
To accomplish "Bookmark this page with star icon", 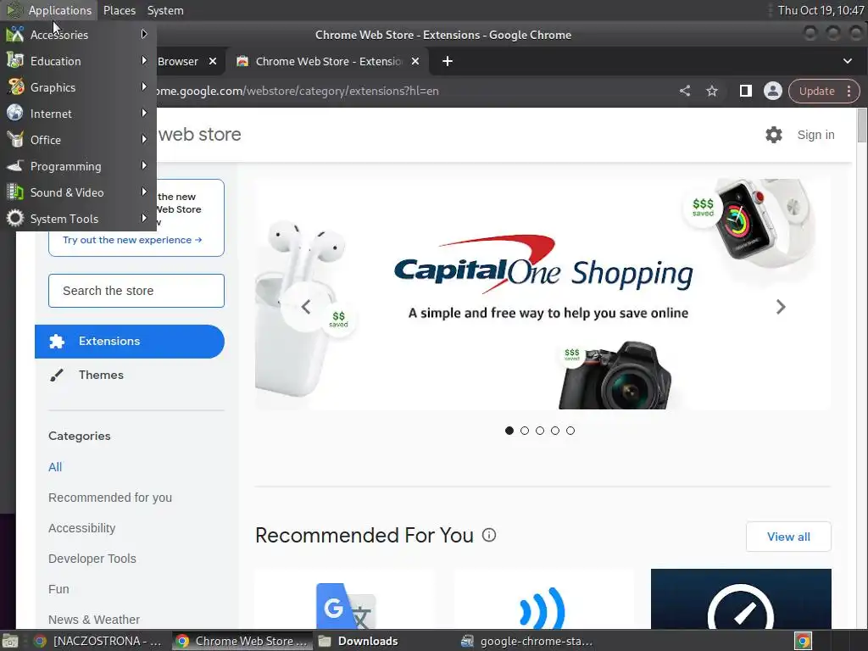I will tap(712, 91).
